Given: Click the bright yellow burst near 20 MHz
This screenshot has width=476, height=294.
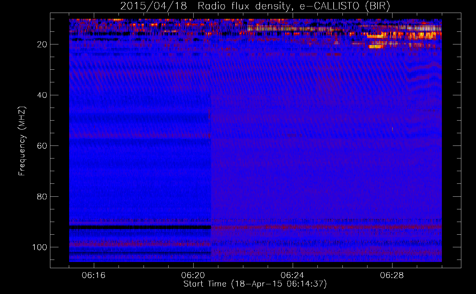Looking at the screenshot, I should [x=376, y=46].
